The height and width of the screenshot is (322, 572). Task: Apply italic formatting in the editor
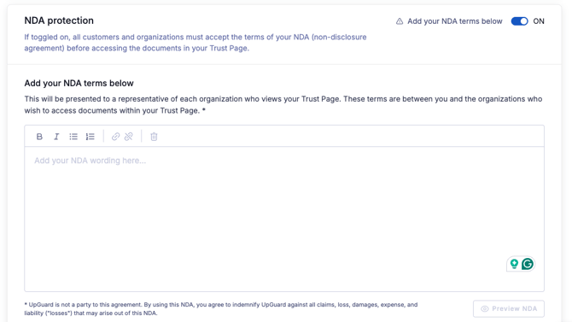56,137
